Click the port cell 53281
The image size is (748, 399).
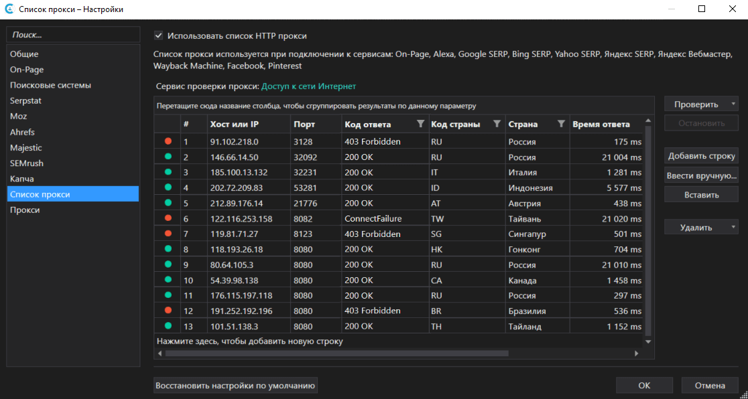point(316,188)
